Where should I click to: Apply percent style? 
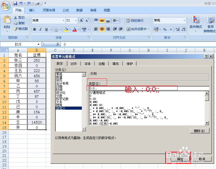click(x=165, y=29)
